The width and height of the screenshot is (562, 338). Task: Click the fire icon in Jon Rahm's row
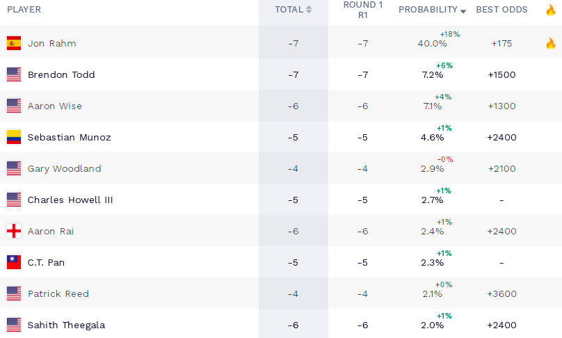tap(550, 43)
